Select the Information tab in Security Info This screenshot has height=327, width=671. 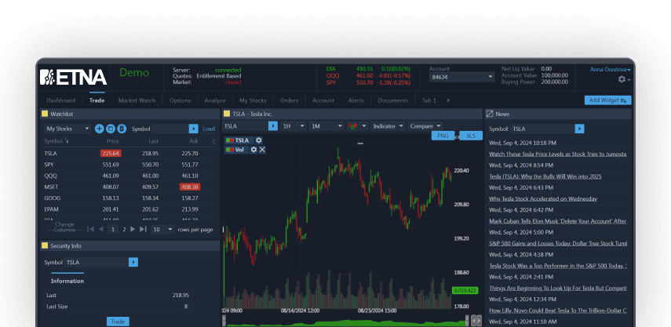(67, 281)
